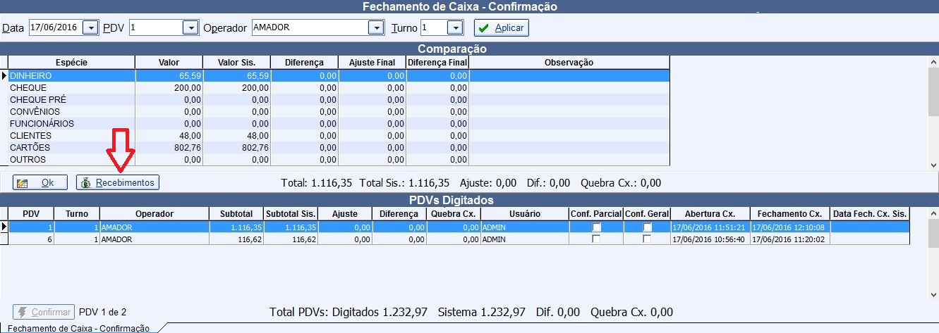The height and width of the screenshot is (333, 939).
Task: Click the green checkmark Aplicar button
Action: pyautogui.click(x=501, y=27)
